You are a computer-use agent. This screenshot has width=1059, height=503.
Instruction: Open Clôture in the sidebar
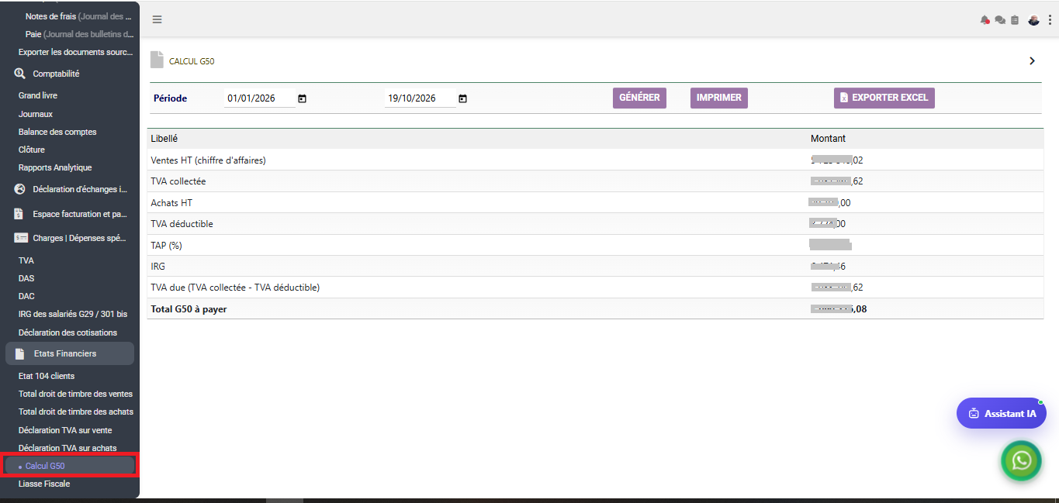(x=32, y=150)
